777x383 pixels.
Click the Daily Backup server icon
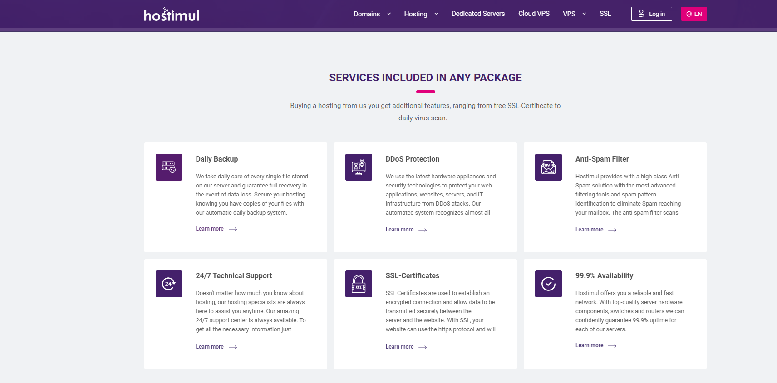point(169,167)
